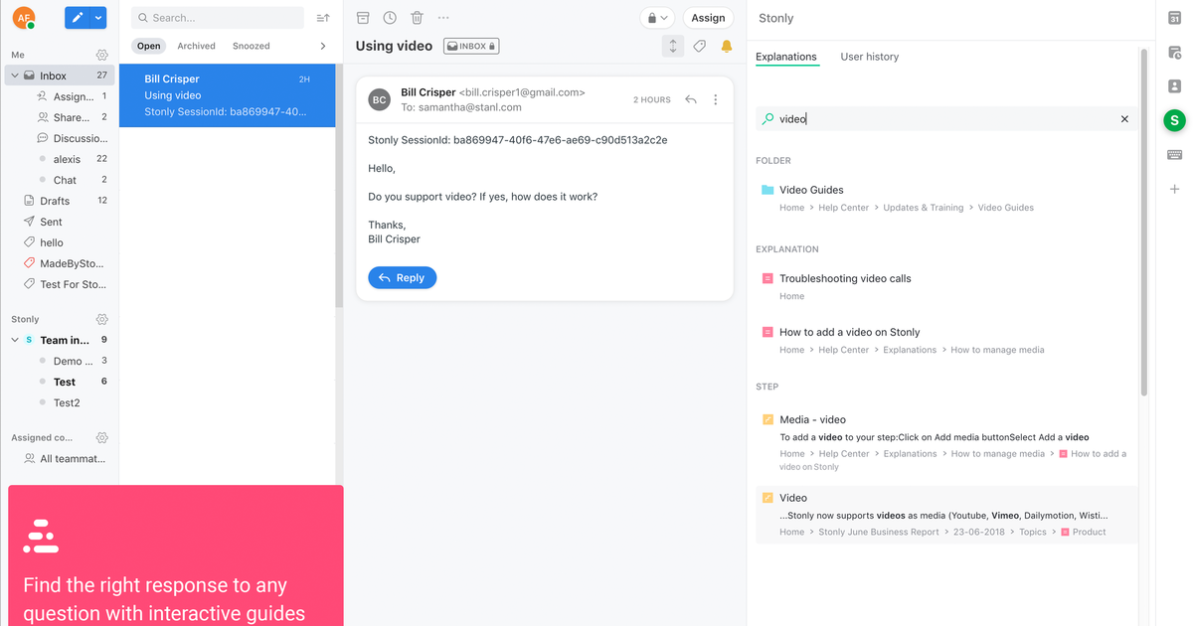Image resolution: width=1193 pixels, height=626 pixels.
Task: Collapse the Inbox tree chevron
Action: coord(15,76)
